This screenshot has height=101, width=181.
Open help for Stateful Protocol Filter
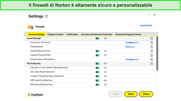click(151, 55)
